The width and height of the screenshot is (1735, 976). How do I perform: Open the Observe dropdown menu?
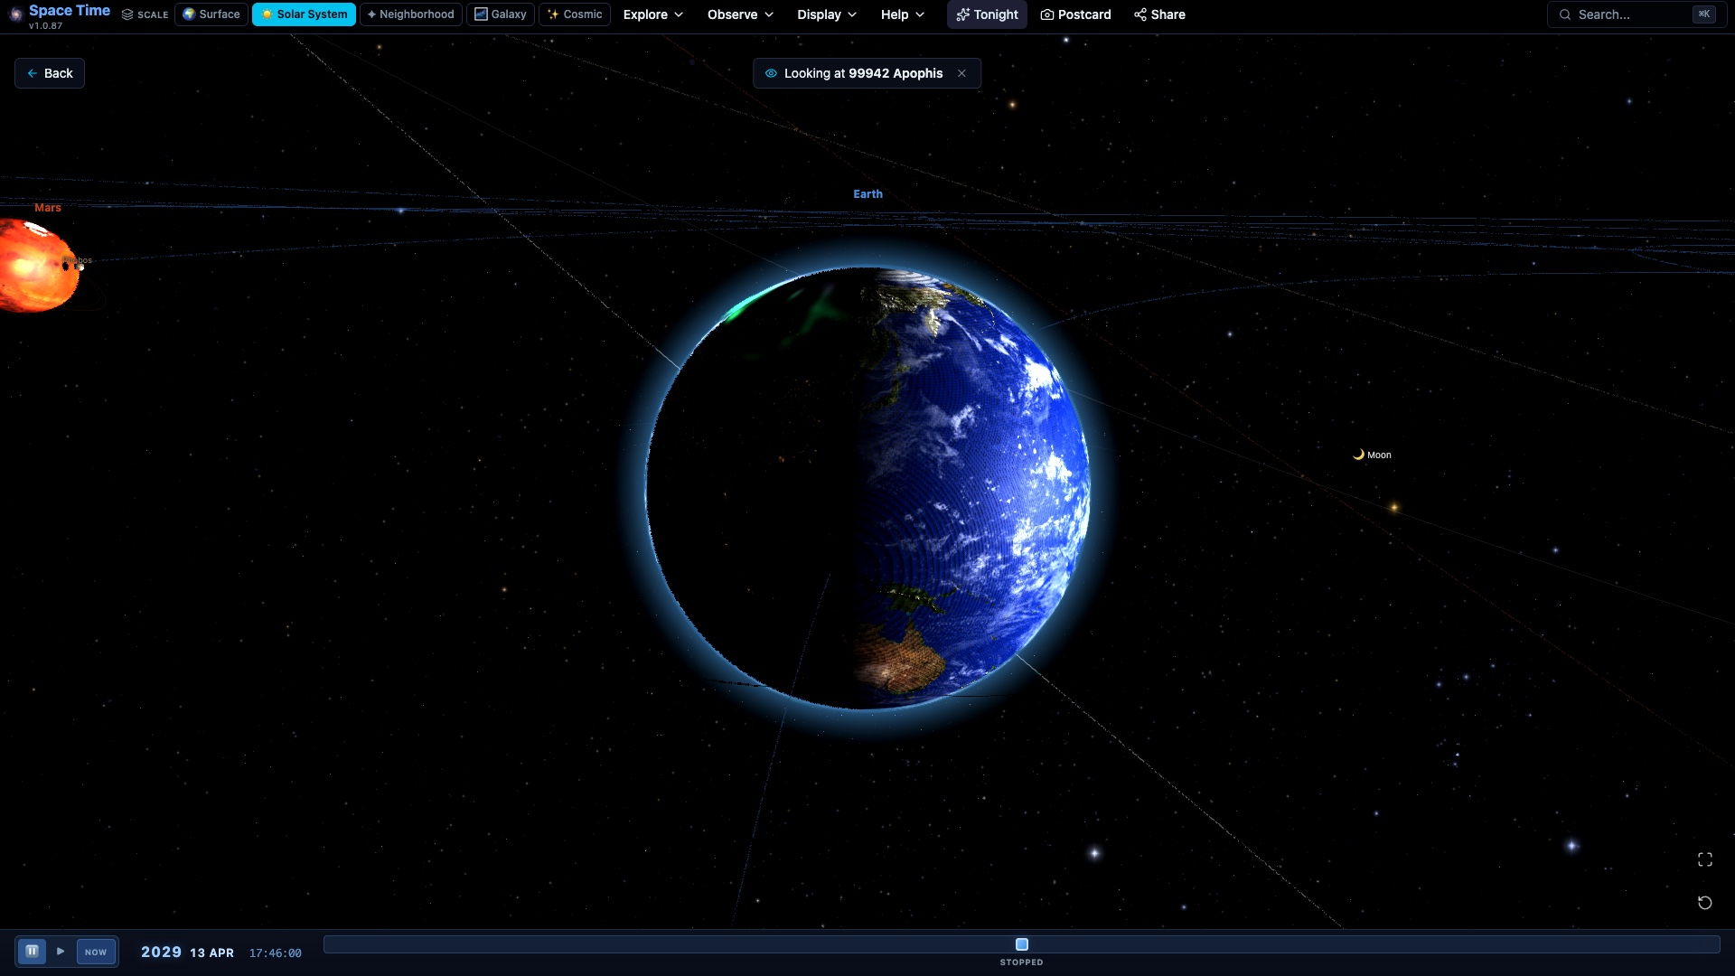(741, 14)
